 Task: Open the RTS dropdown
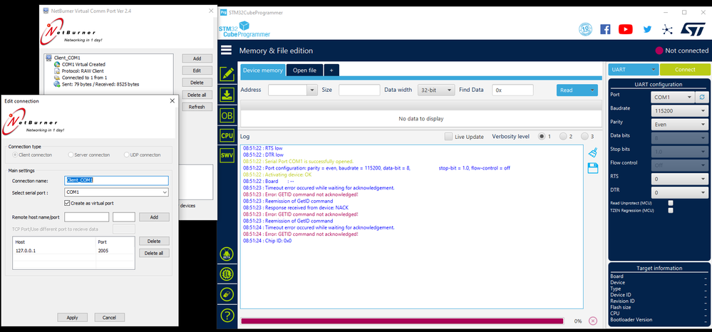pyautogui.click(x=679, y=179)
